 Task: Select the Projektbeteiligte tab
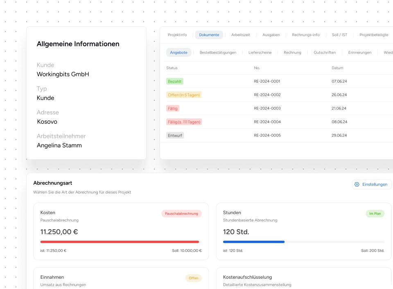(x=374, y=35)
